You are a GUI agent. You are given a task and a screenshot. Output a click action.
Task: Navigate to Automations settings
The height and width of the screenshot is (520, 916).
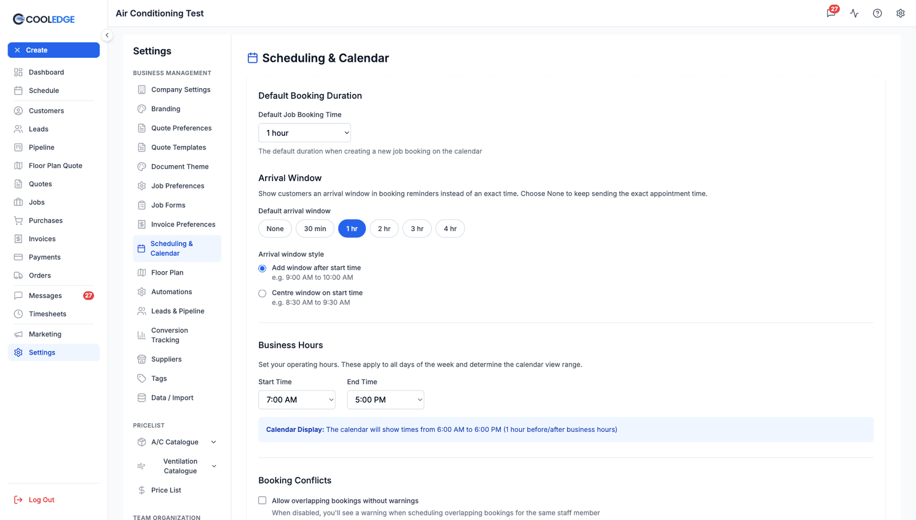coord(177,292)
